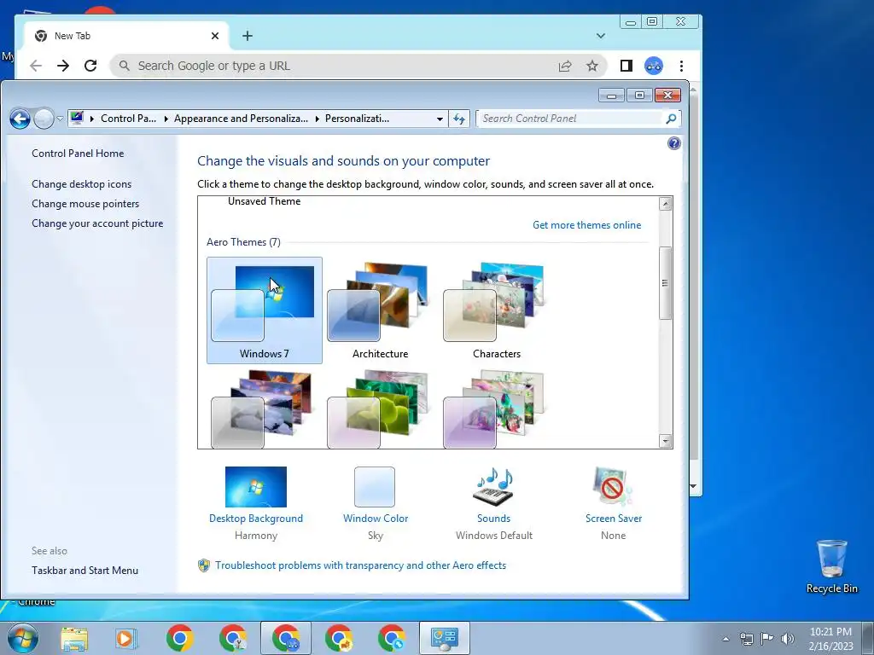Click Personalizati... breadcrumb segment
The image size is (874, 655).
pos(358,119)
